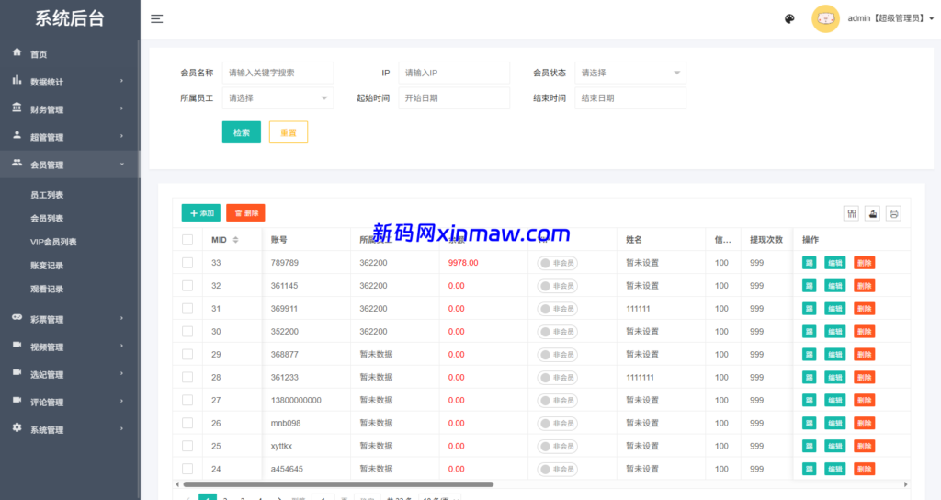Toggle the 非会员 switch for account xyttkx
The width and height of the screenshot is (941, 500).
pos(558,446)
